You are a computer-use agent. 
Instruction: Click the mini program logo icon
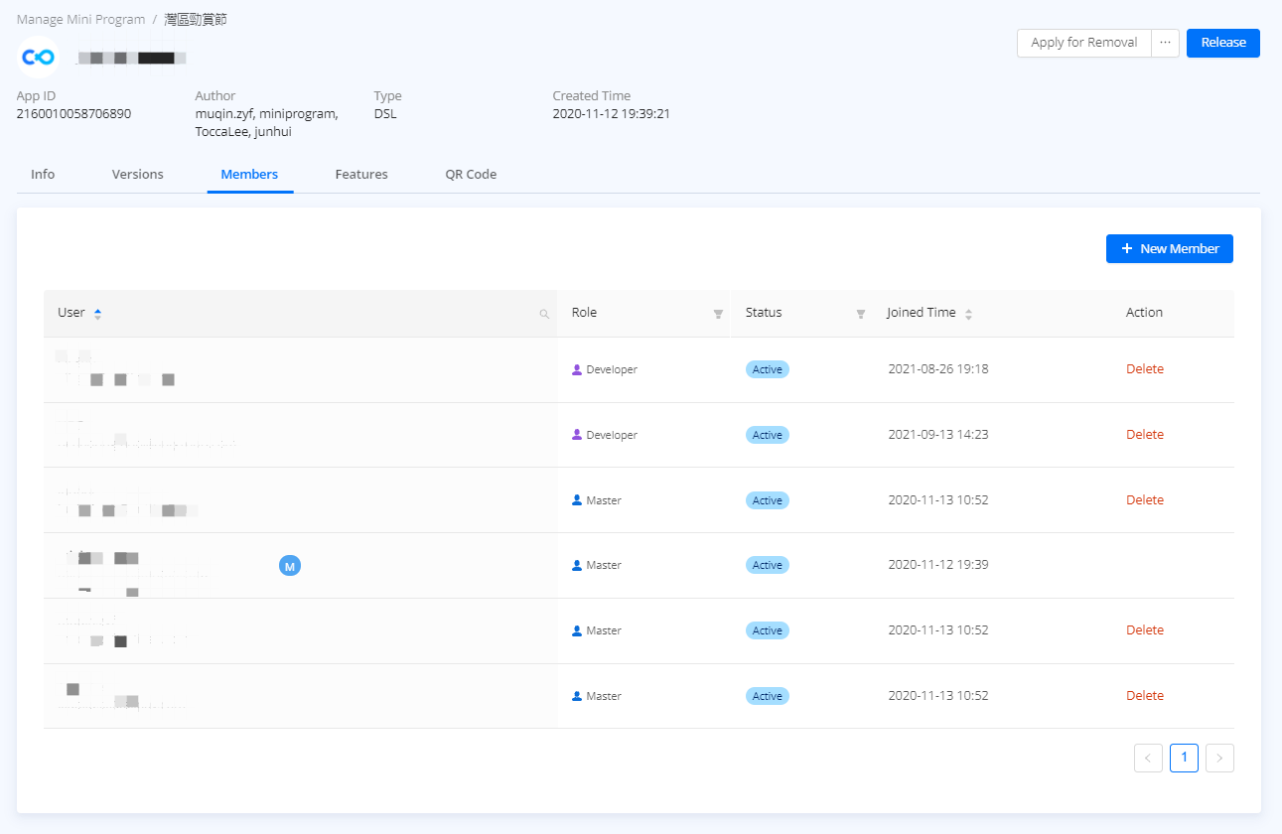point(39,58)
